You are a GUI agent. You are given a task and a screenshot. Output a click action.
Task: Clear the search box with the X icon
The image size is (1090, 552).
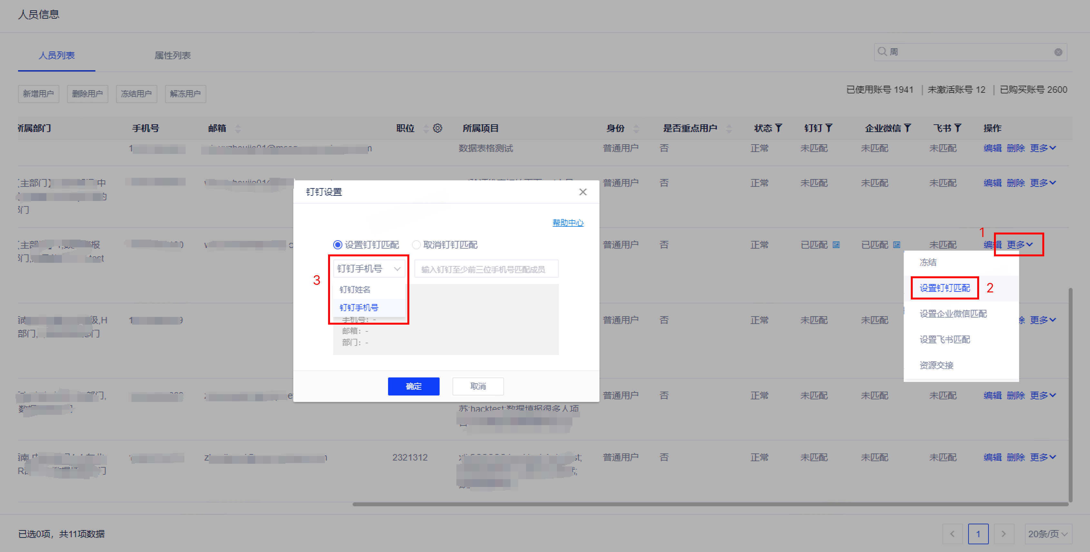pyautogui.click(x=1058, y=52)
